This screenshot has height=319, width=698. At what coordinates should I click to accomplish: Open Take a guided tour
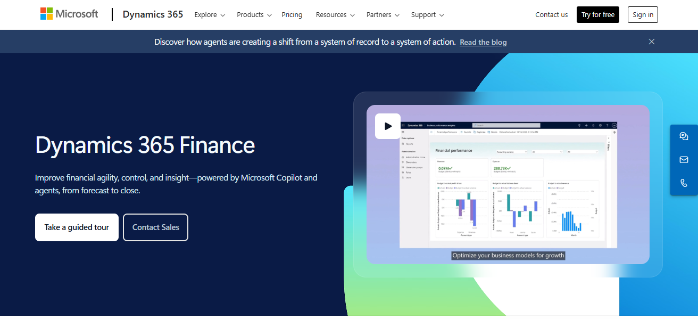(x=77, y=227)
